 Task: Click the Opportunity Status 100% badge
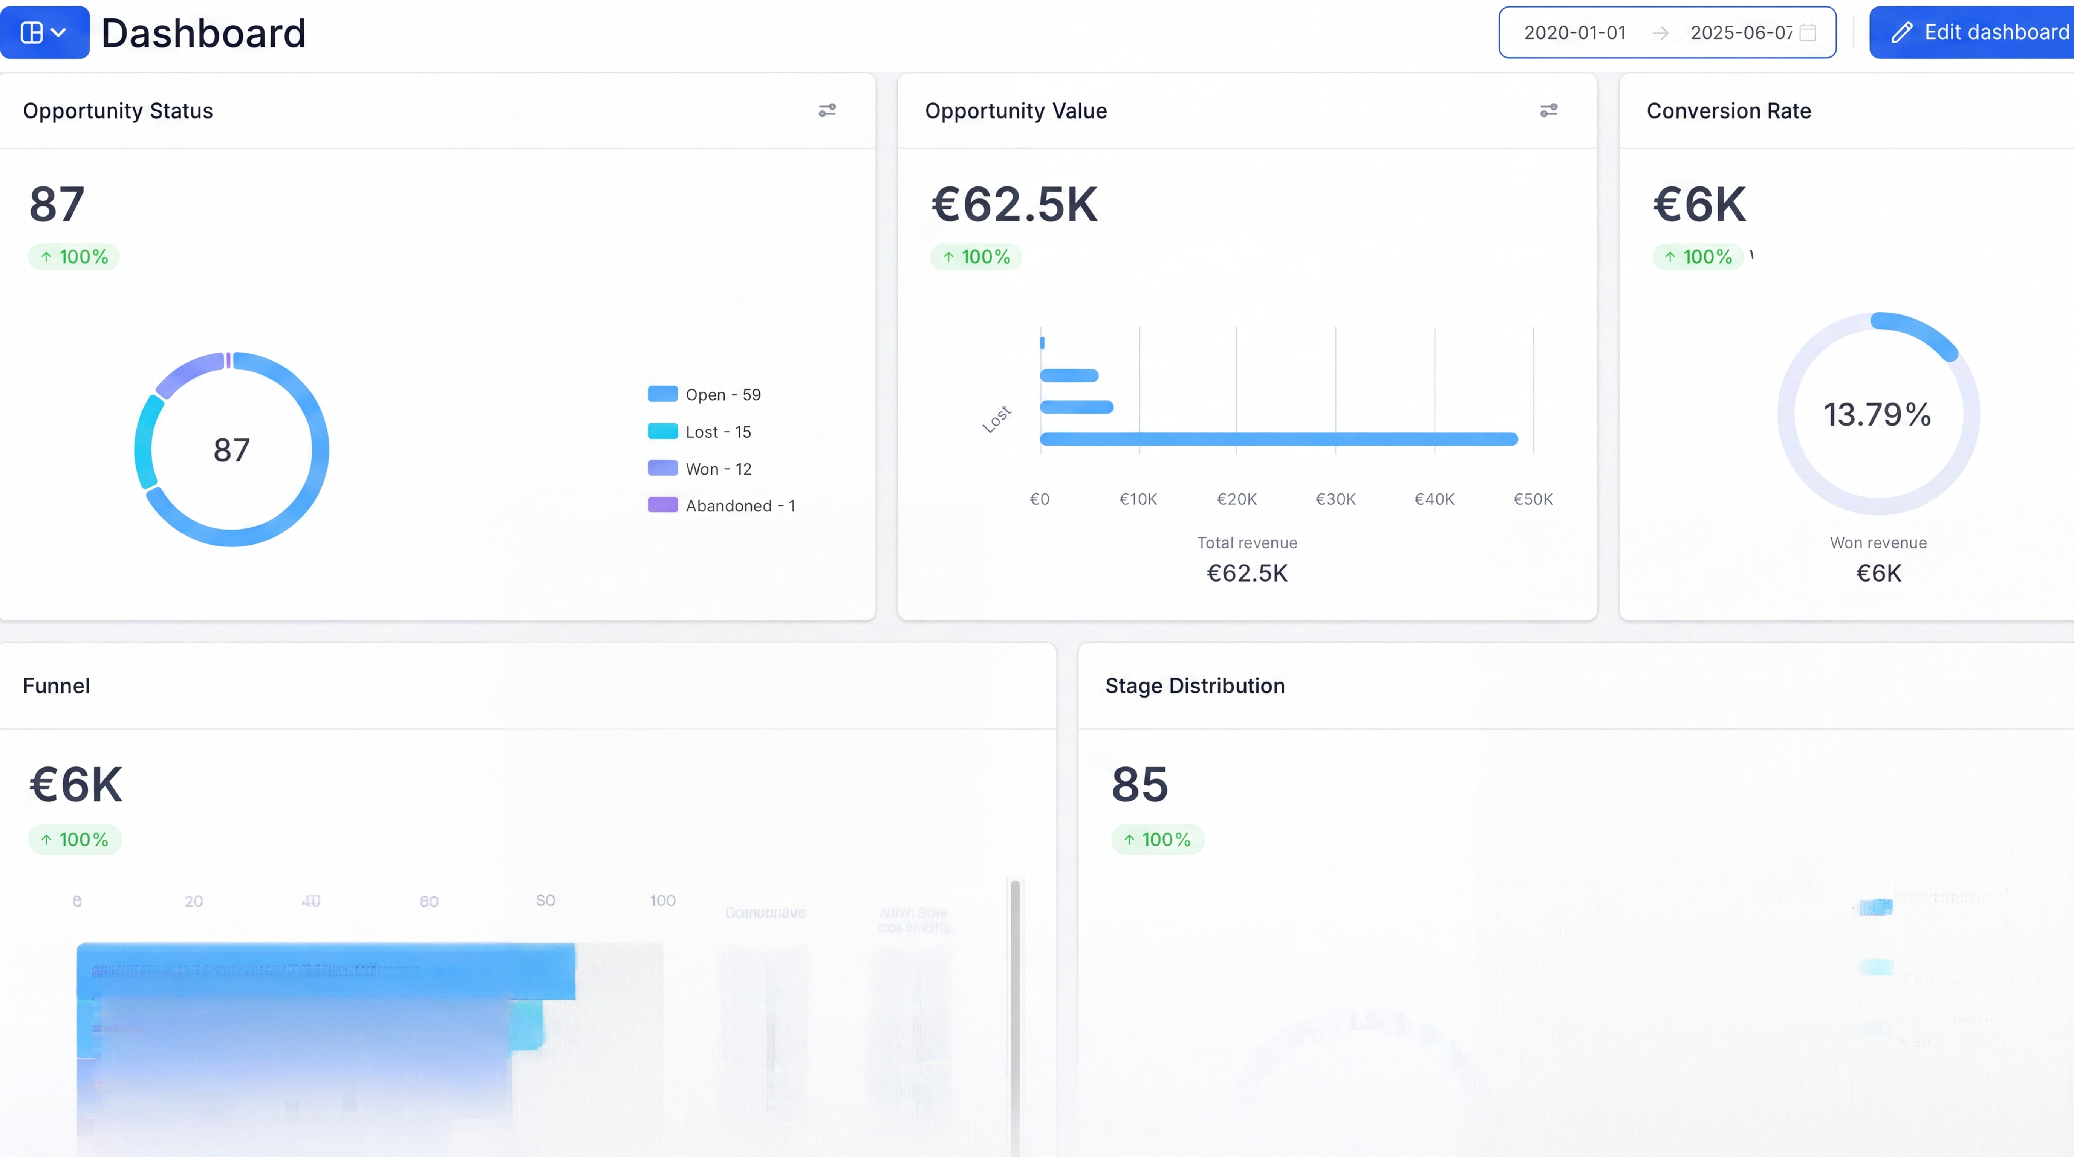point(74,256)
